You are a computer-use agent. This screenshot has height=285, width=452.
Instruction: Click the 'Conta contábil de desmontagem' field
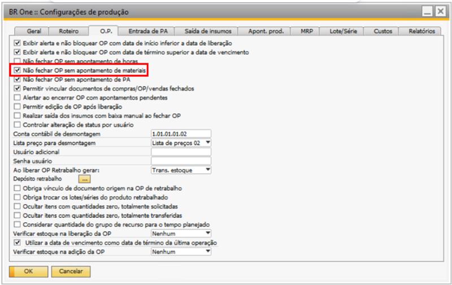tap(181, 134)
